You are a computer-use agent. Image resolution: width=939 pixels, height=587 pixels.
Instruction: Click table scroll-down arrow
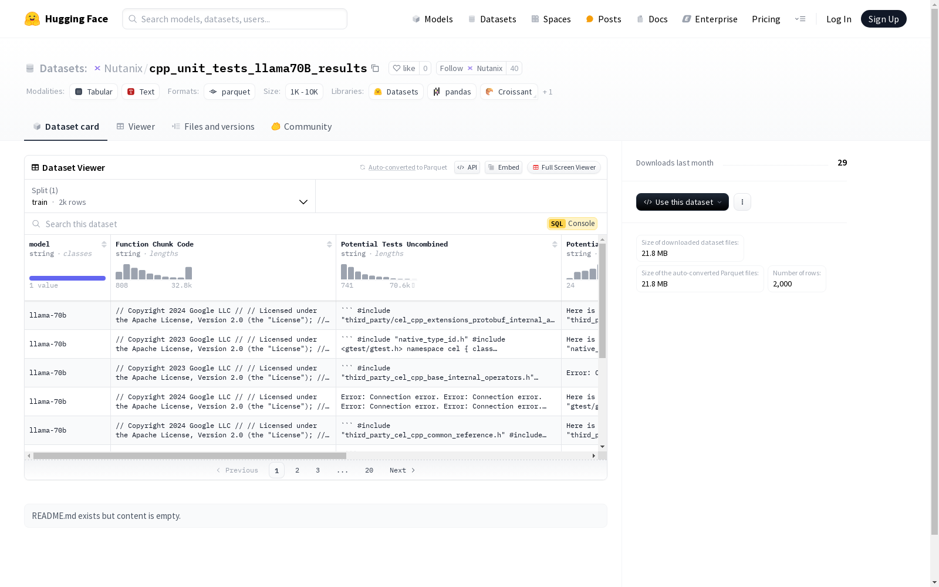tap(602, 447)
